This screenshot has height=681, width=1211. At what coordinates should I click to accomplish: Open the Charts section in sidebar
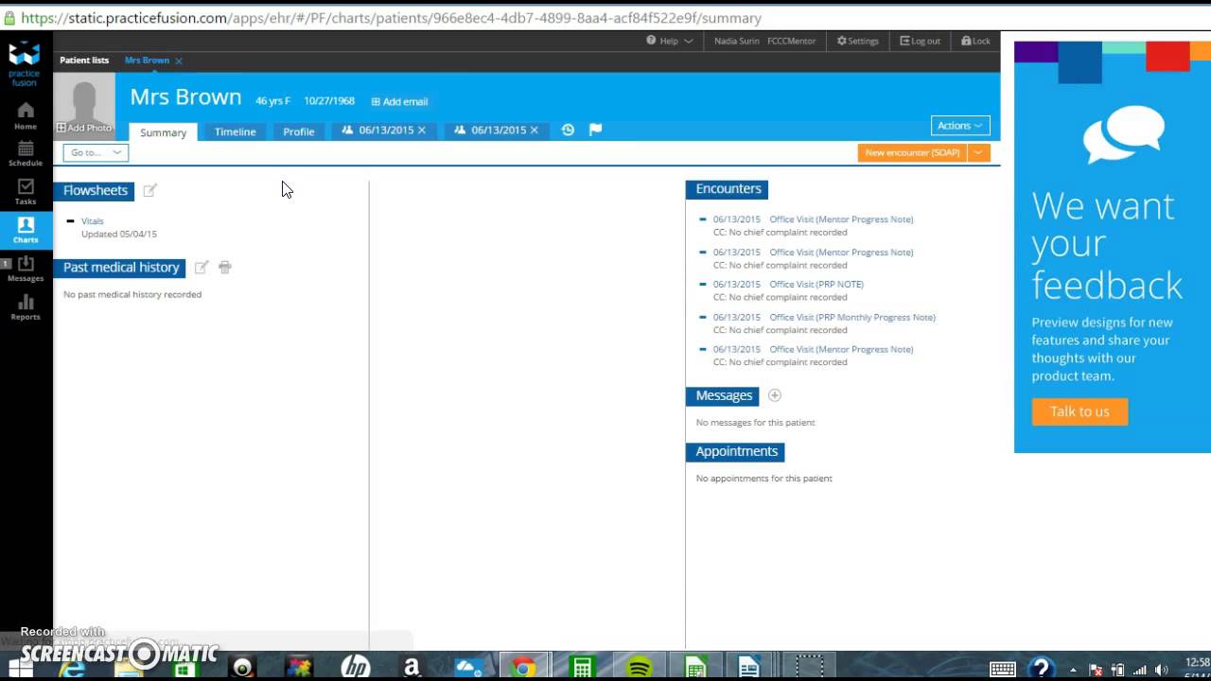click(x=26, y=230)
